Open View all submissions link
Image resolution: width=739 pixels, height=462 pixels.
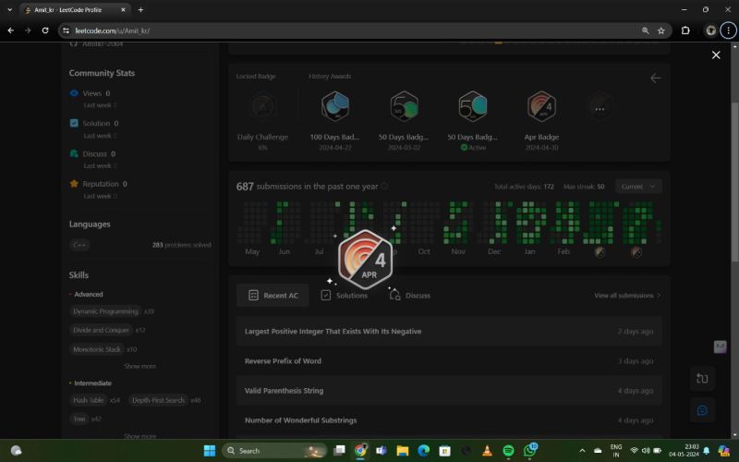627,296
